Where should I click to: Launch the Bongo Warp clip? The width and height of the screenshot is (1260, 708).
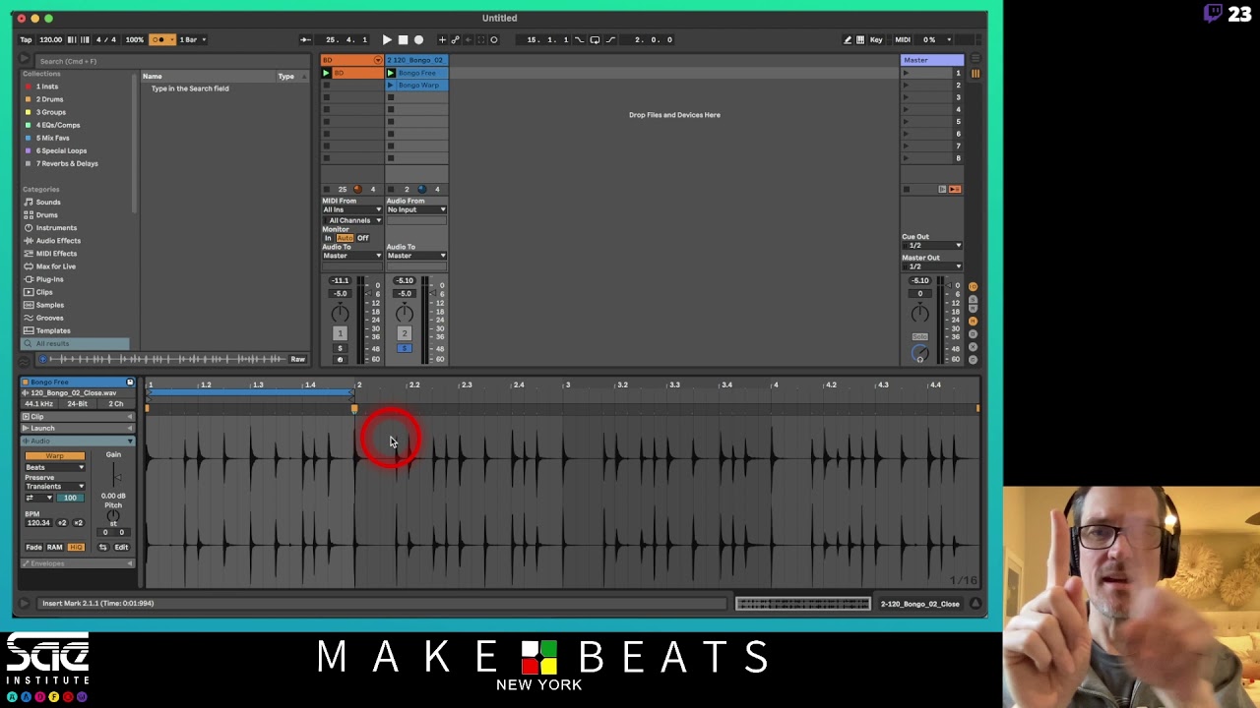pyautogui.click(x=391, y=86)
